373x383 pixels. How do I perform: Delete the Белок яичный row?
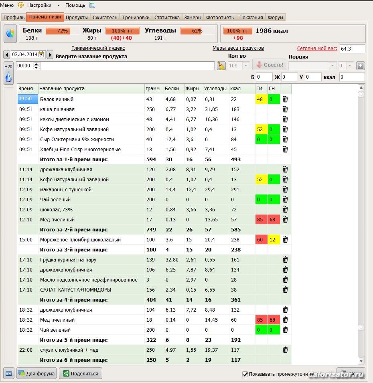pyautogui.click(x=285, y=99)
